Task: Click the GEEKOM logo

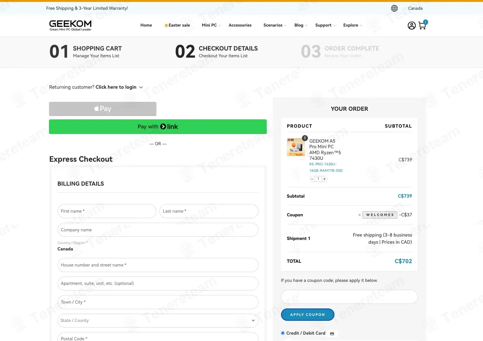Action: coord(70,25)
